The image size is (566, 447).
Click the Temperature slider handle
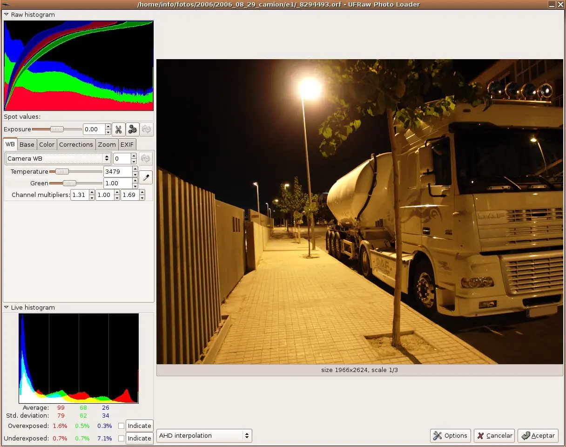(62, 171)
